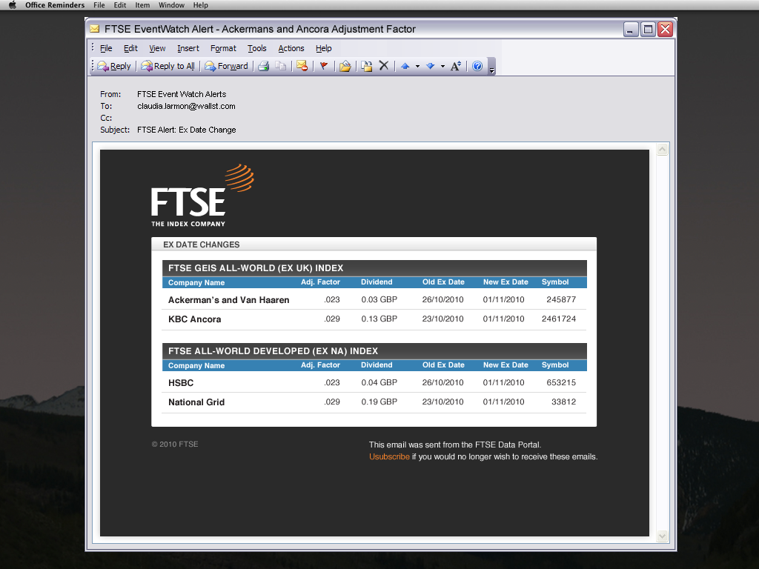
Task: Delete the message with the X icon
Action: 384,66
